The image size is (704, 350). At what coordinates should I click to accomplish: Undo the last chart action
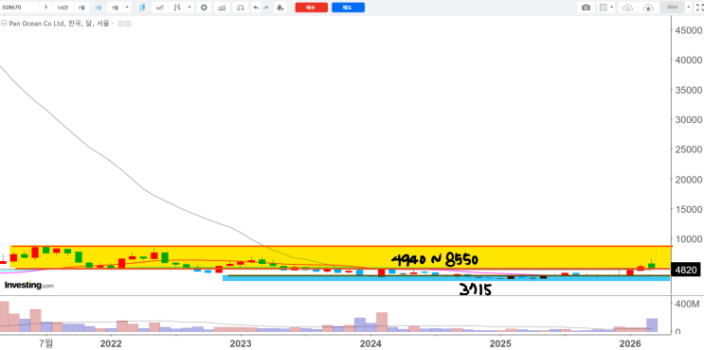pyautogui.click(x=256, y=8)
